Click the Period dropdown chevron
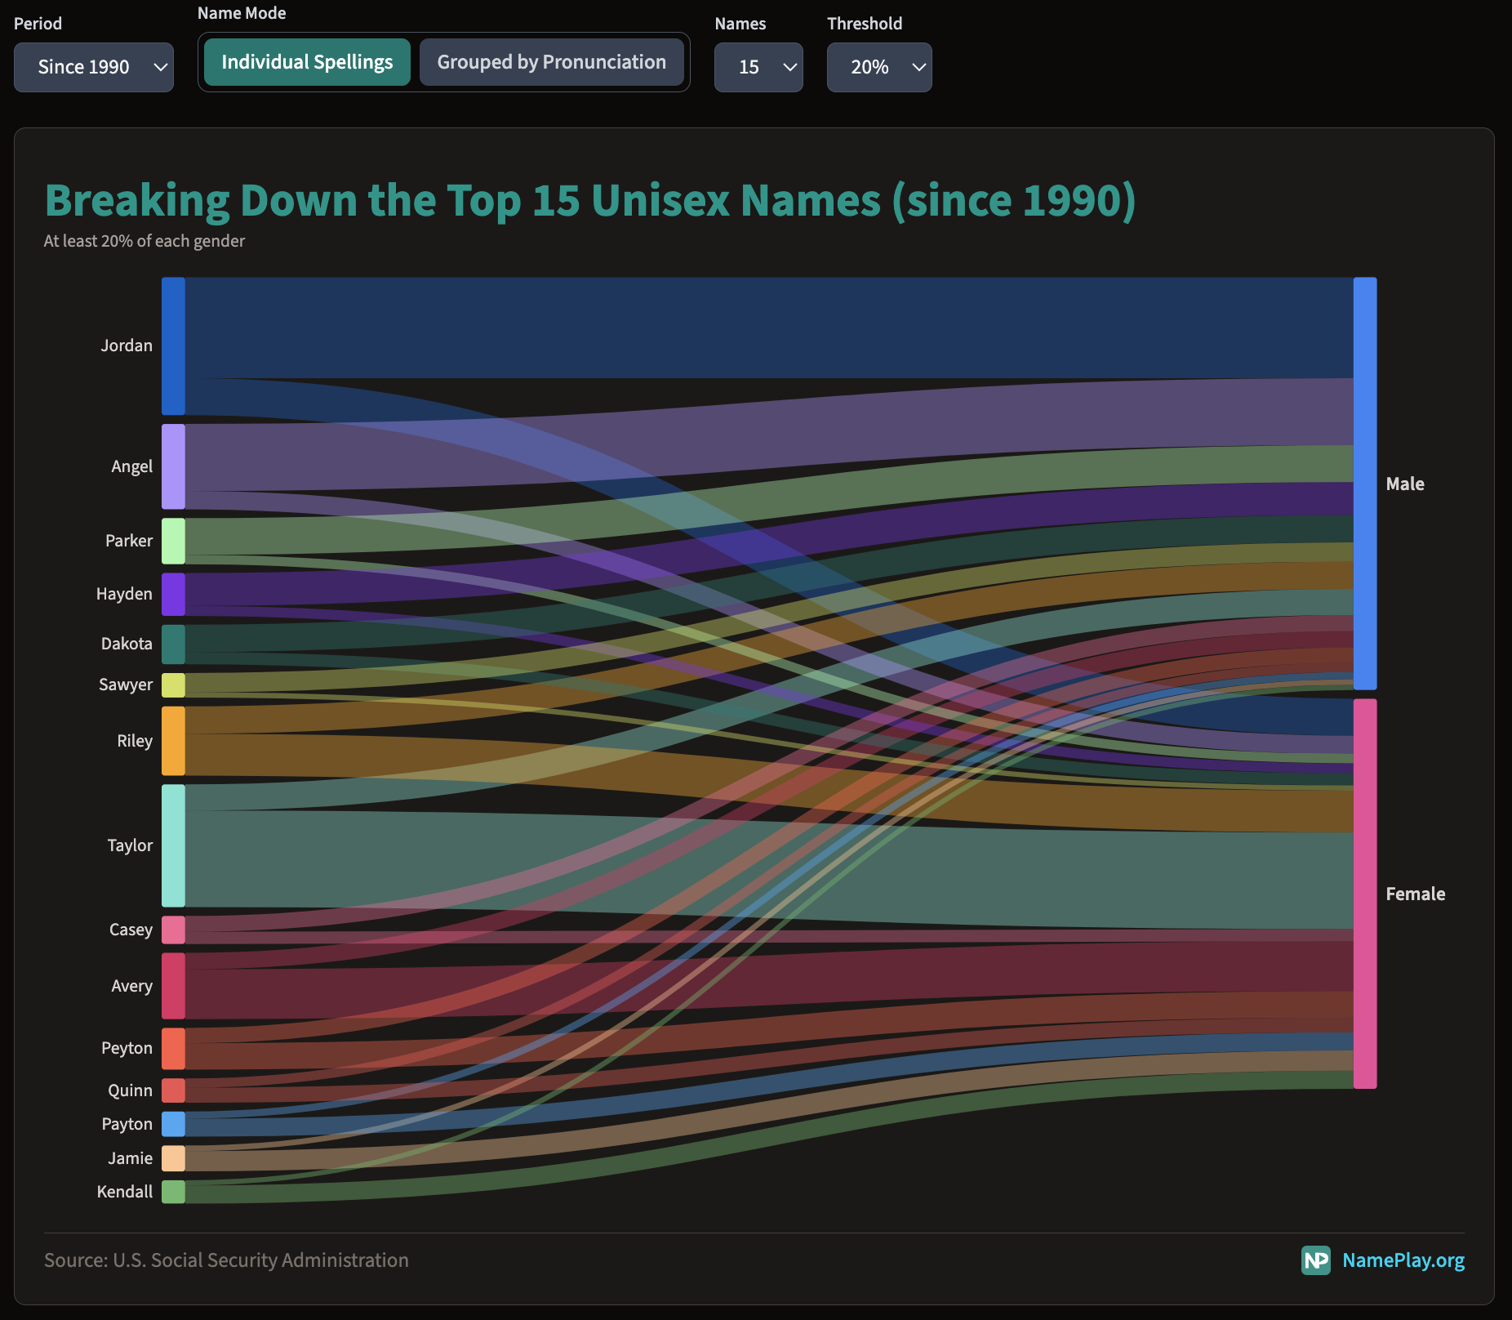The width and height of the screenshot is (1512, 1320). point(159,69)
